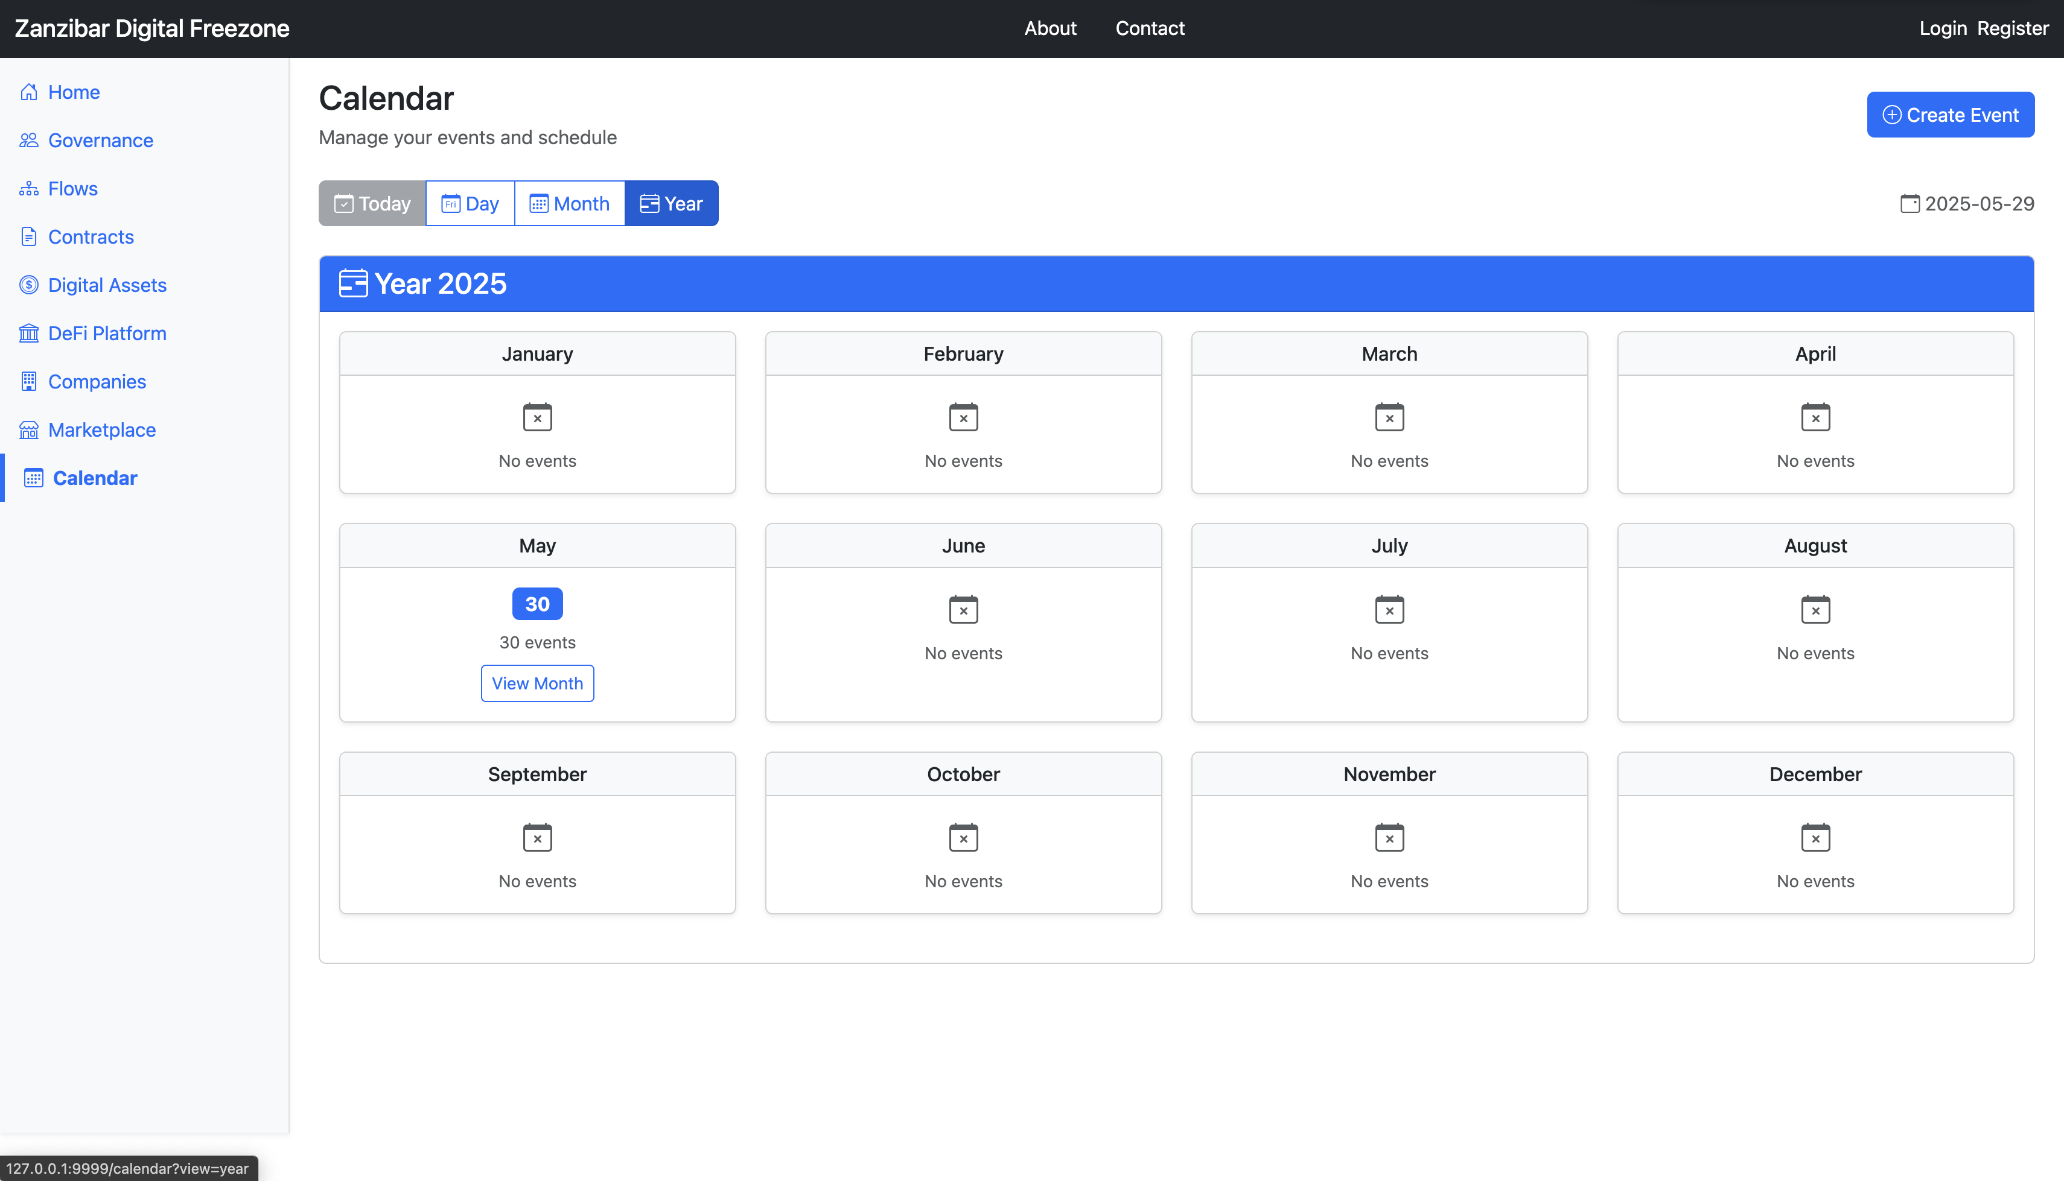Open the About page
This screenshot has height=1181, width=2064.
(x=1050, y=28)
